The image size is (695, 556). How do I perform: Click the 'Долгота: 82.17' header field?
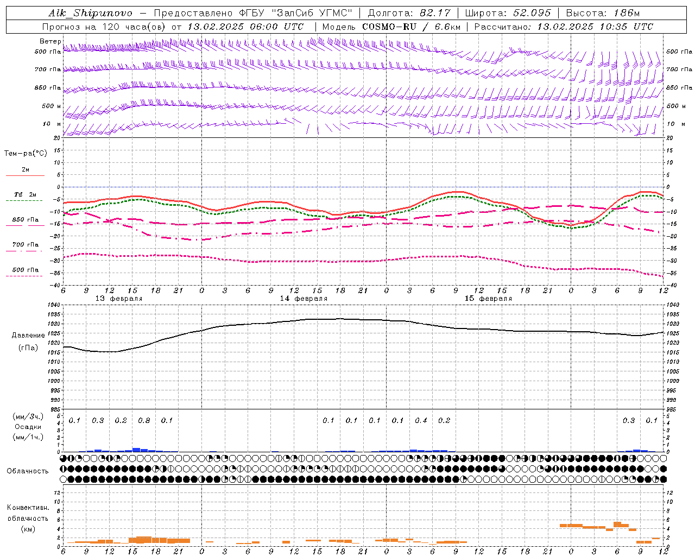410,13
